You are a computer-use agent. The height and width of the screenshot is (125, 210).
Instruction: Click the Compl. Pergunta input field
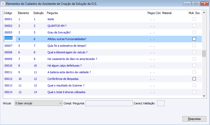(x=109, y=103)
